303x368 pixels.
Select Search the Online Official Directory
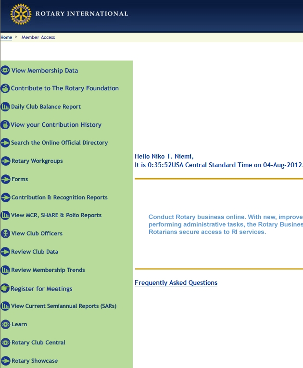click(60, 143)
